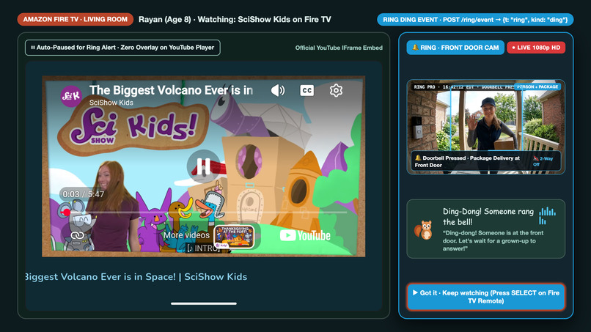Click the Ring front door camera feed
The width and height of the screenshot is (591, 332).
tap(486, 127)
